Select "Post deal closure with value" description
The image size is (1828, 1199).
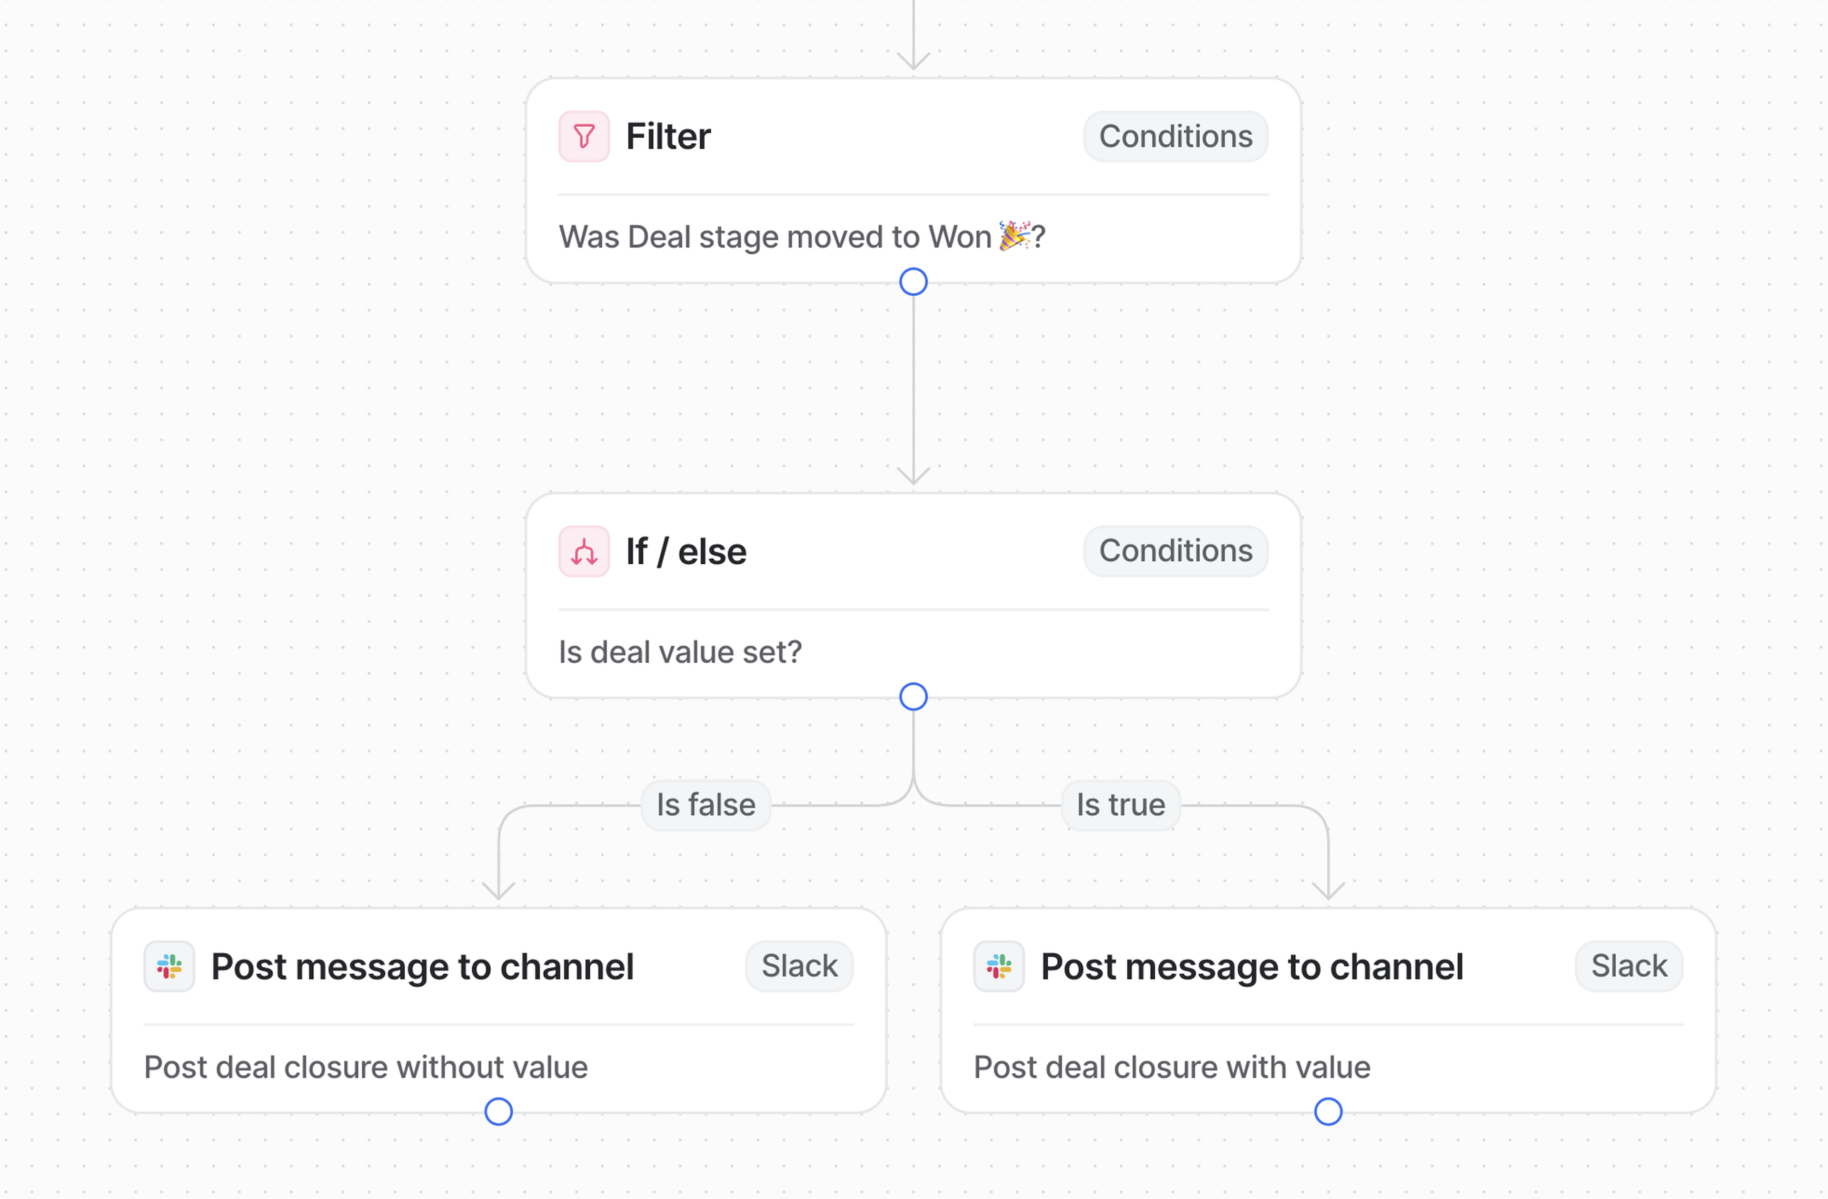(x=1172, y=1067)
